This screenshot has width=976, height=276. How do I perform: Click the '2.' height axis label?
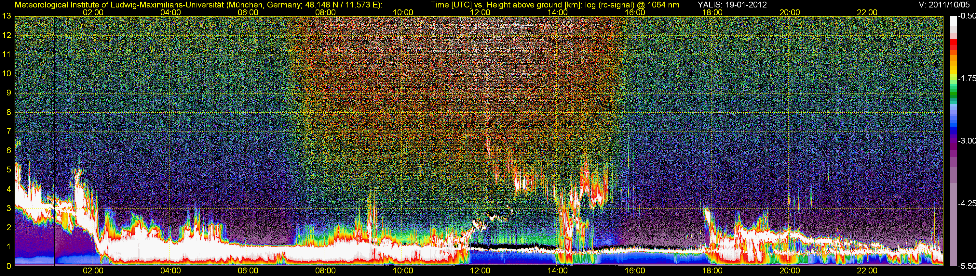coord(9,228)
